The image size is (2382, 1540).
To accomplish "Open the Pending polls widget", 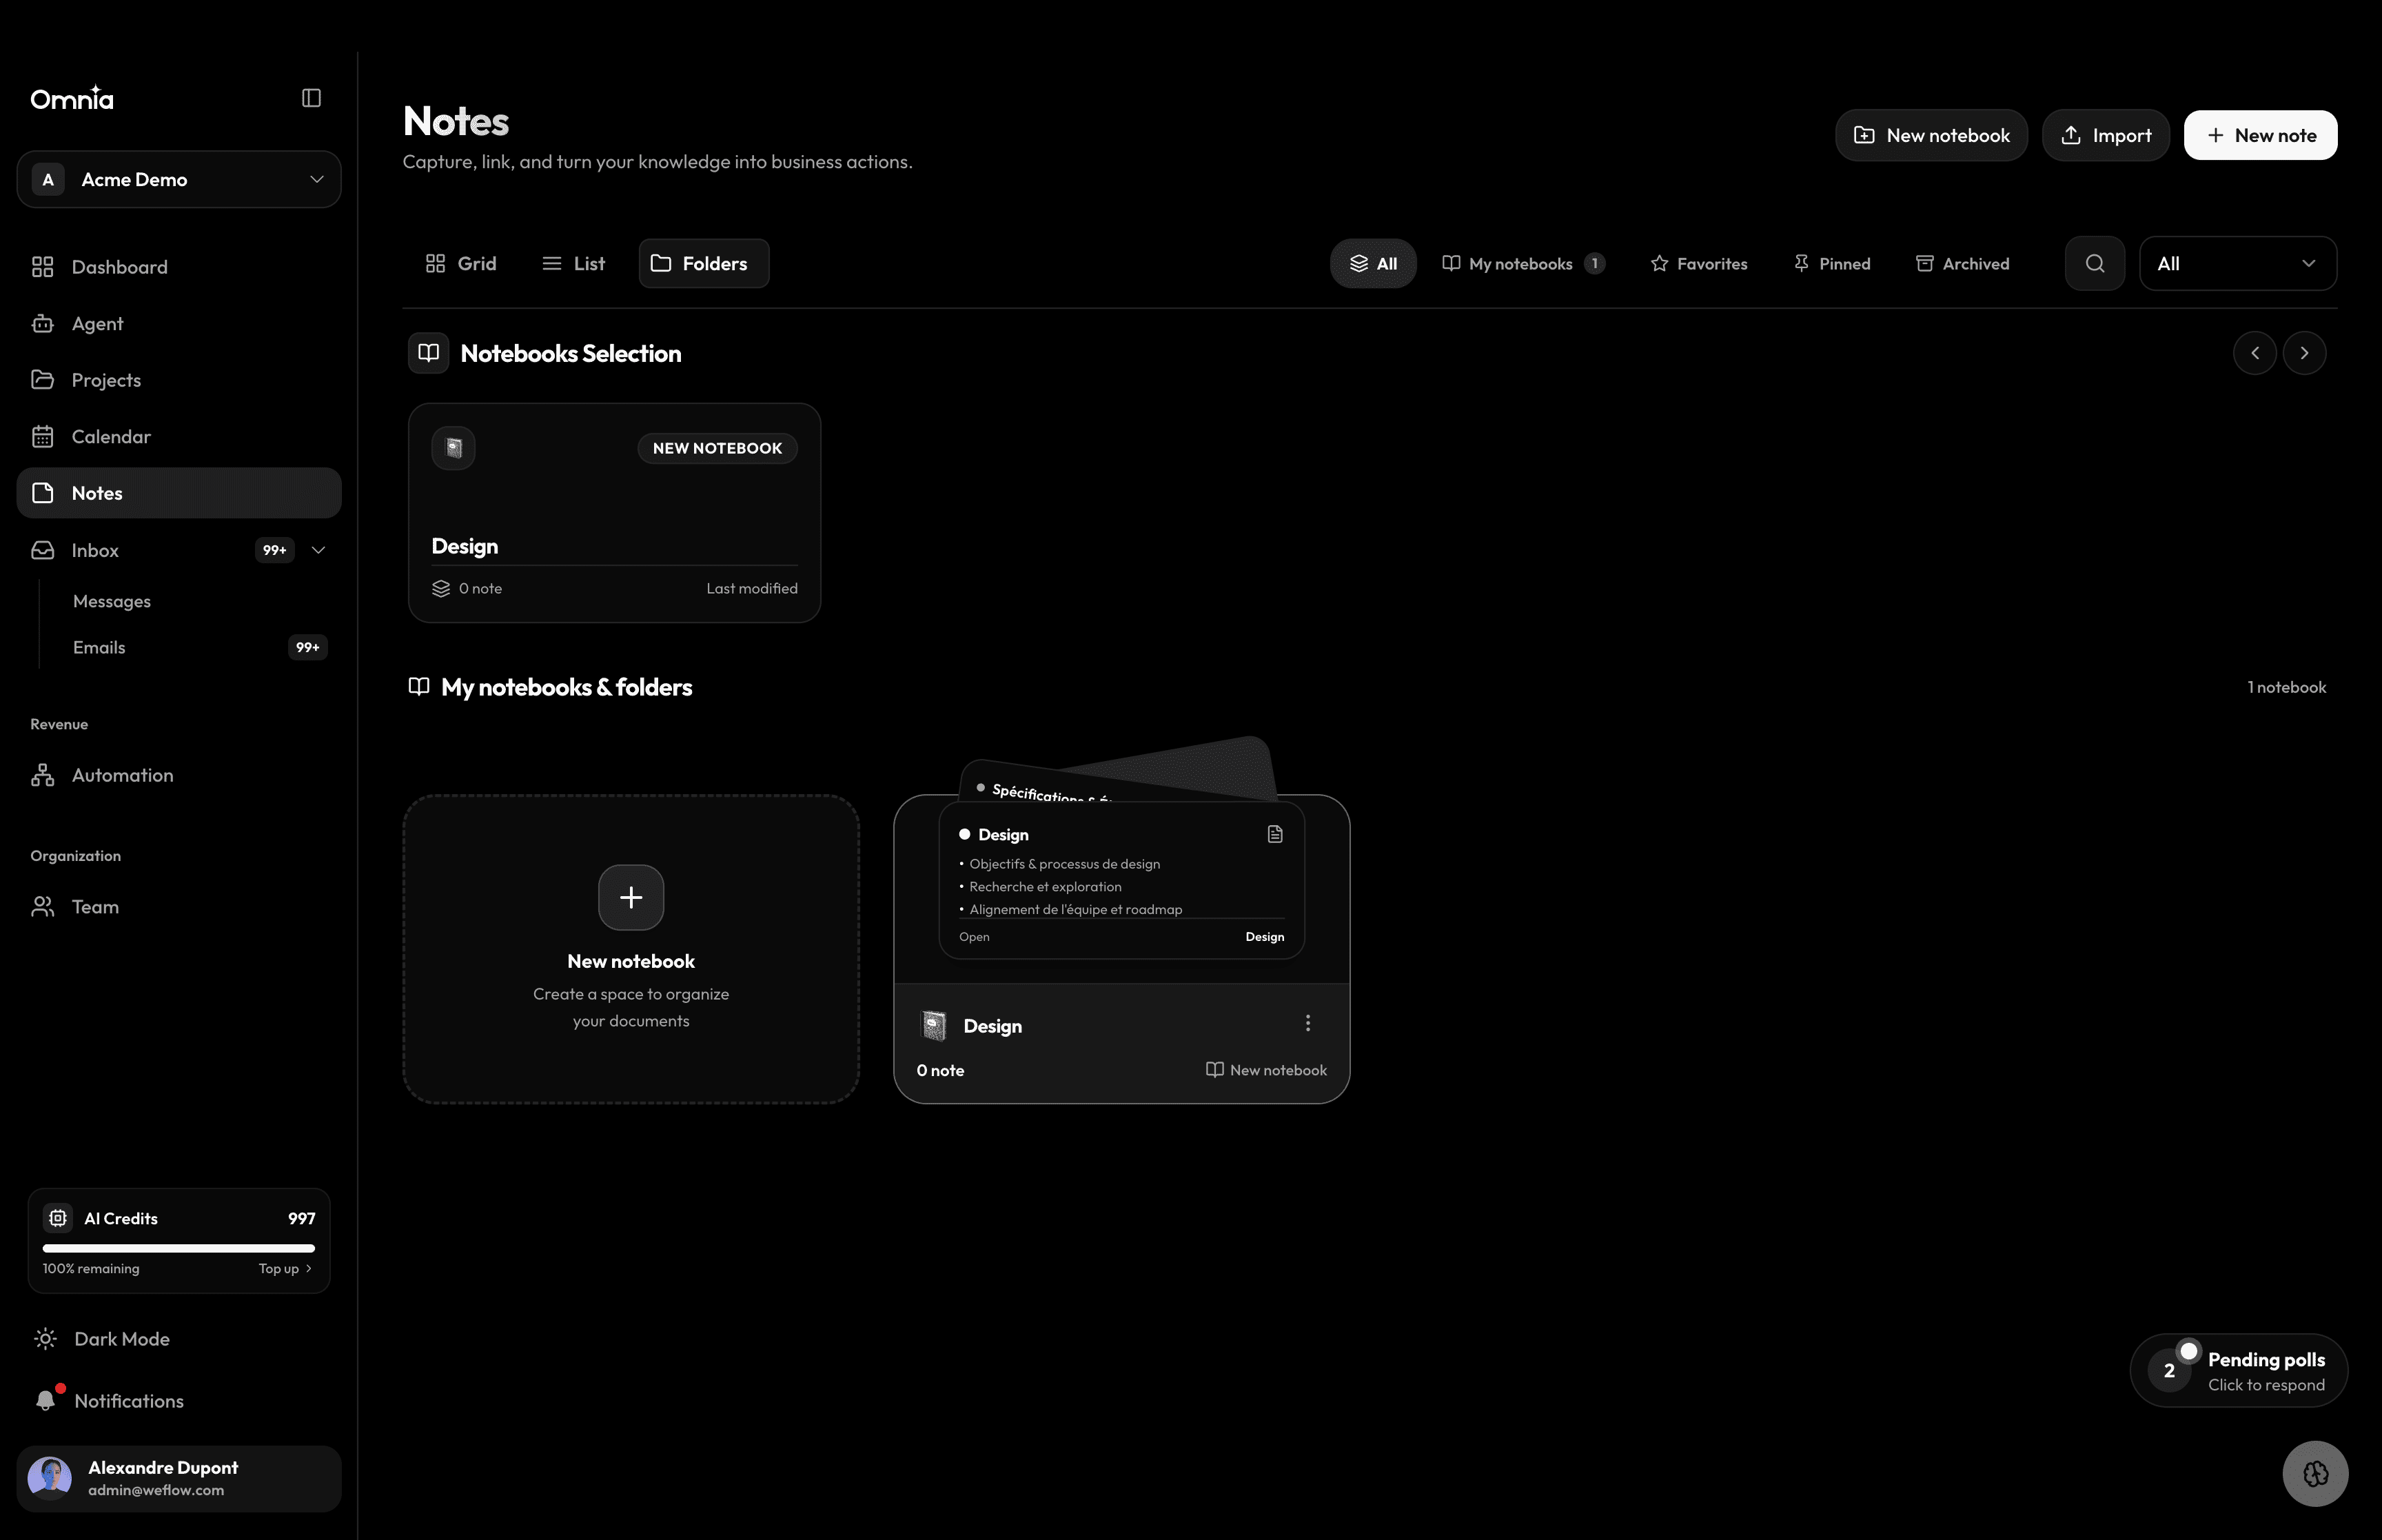I will 2238,1370.
